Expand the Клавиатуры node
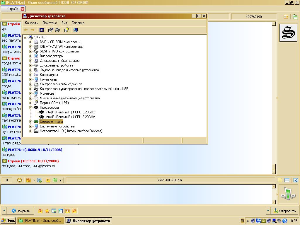The image size is (300, 225). click(30, 75)
